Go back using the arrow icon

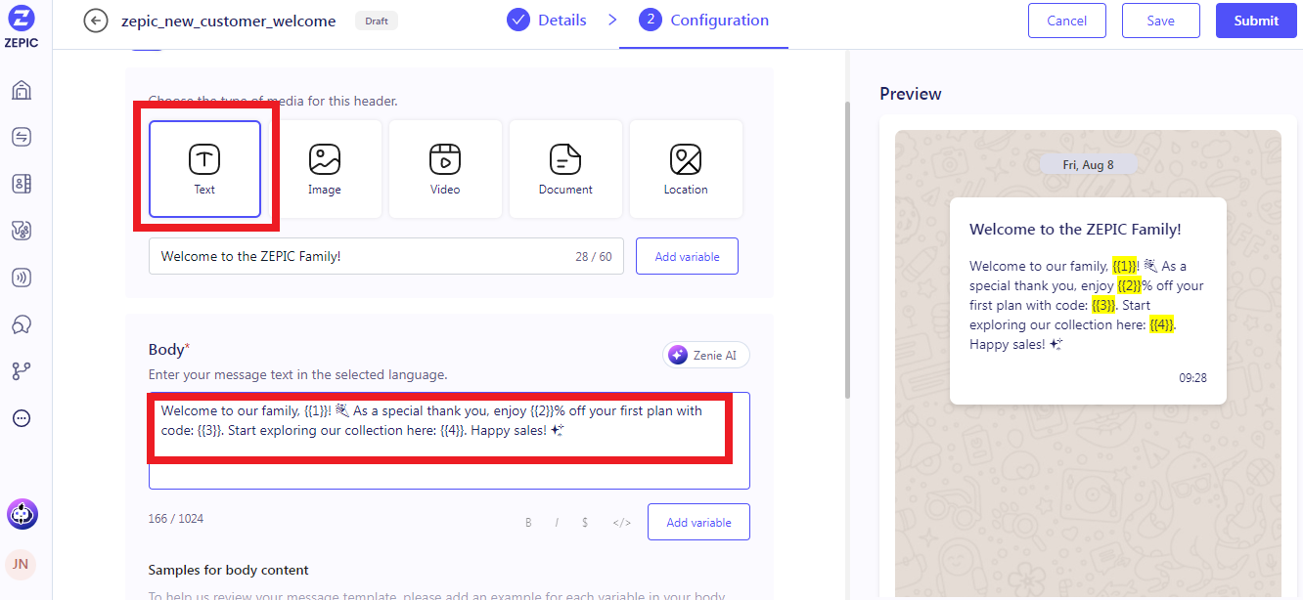pyautogui.click(x=96, y=21)
